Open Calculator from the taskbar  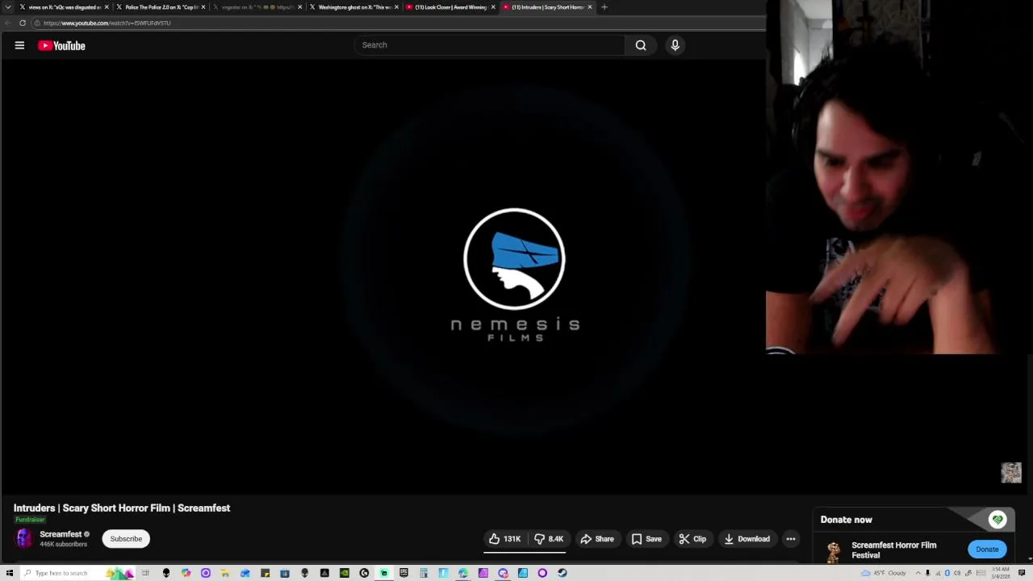click(x=424, y=573)
